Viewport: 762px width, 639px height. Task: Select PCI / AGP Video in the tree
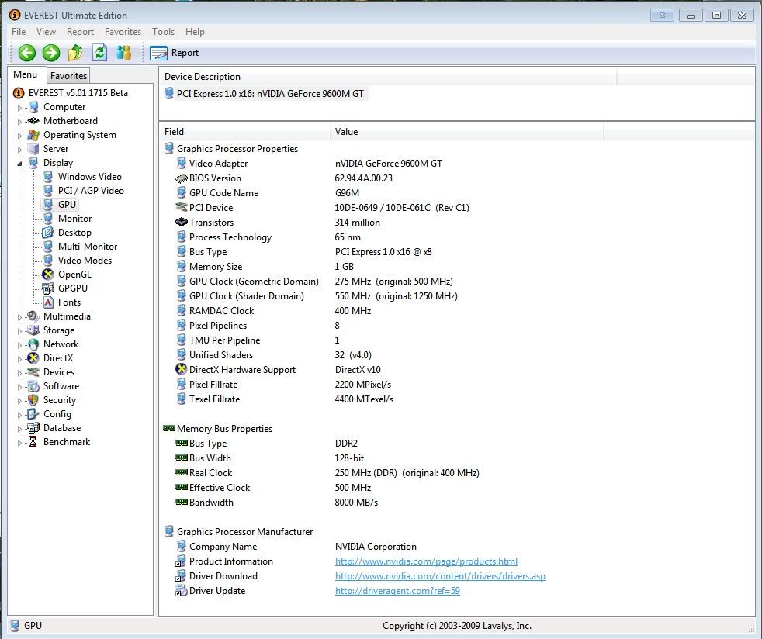click(x=91, y=191)
